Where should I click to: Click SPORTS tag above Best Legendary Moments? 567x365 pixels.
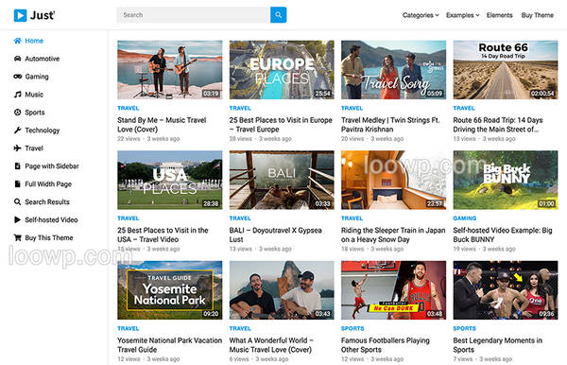tap(464, 328)
